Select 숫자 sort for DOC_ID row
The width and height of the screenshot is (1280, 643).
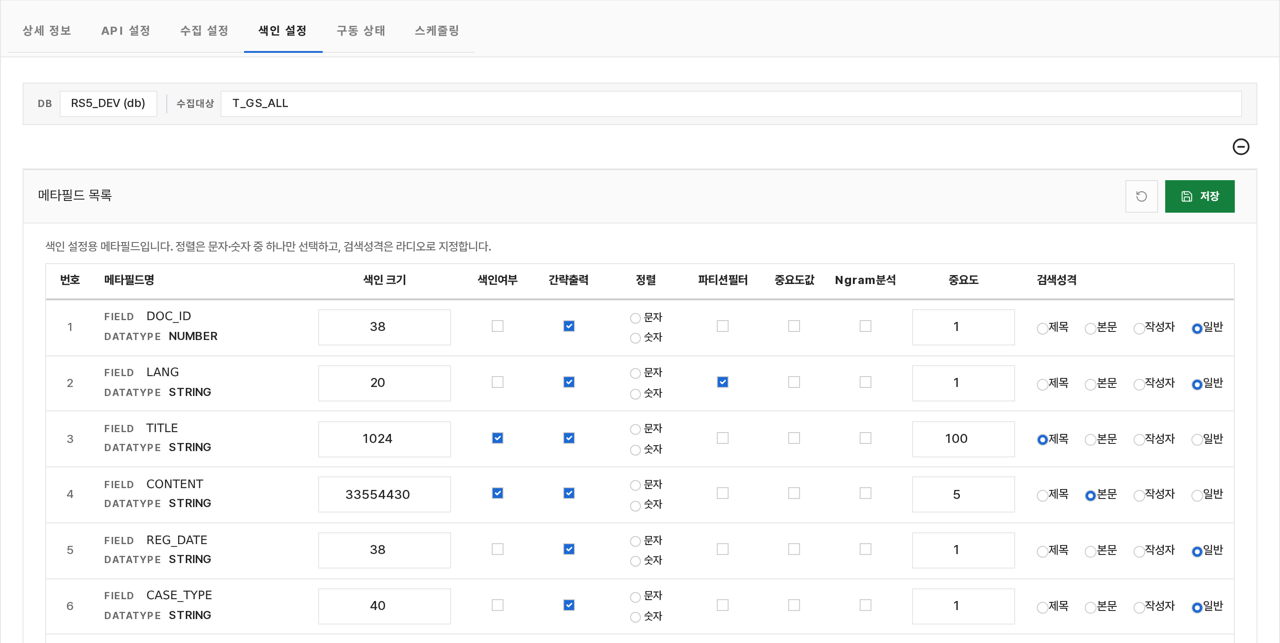pyautogui.click(x=635, y=338)
